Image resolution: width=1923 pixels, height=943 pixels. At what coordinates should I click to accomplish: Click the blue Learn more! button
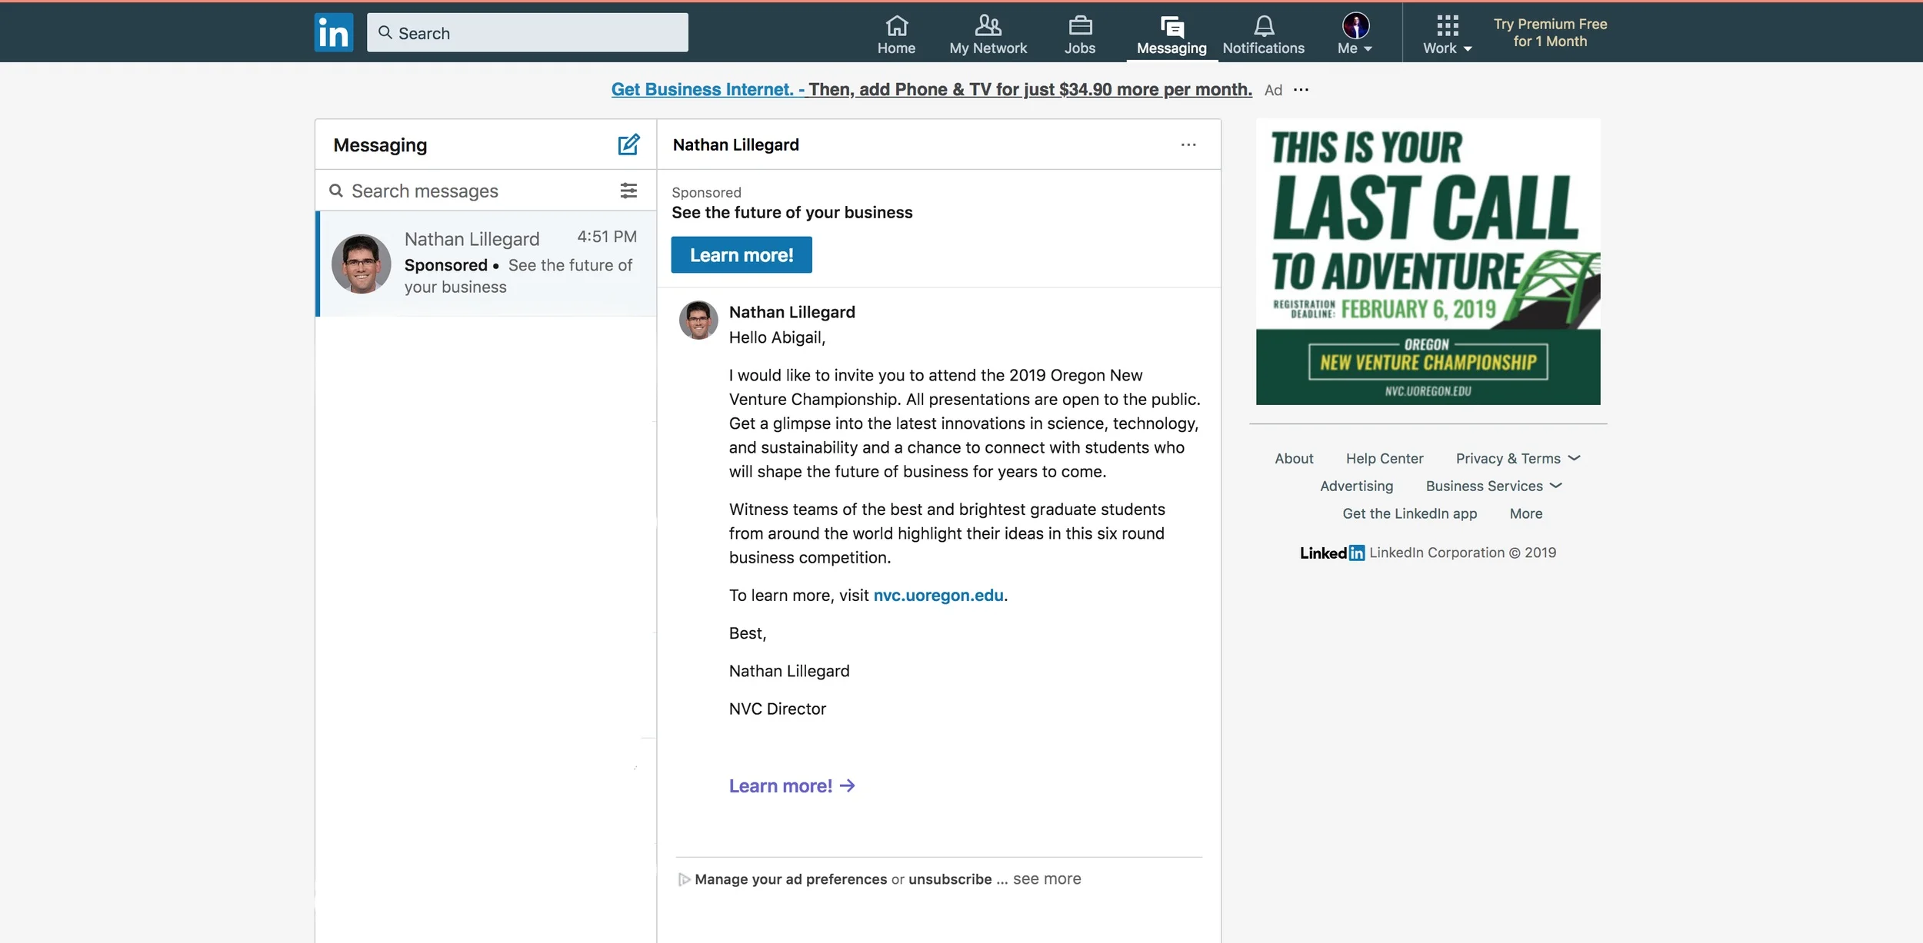[741, 255]
